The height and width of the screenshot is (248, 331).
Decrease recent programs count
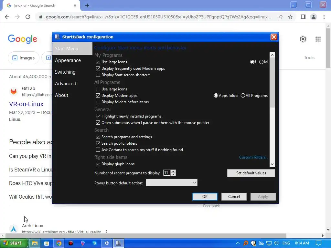pyautogui.click(x=173, y=174)
